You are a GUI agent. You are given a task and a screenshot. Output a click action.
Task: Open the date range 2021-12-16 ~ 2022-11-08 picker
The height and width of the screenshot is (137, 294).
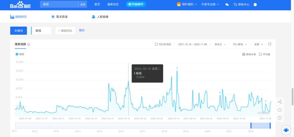point(193,44)
